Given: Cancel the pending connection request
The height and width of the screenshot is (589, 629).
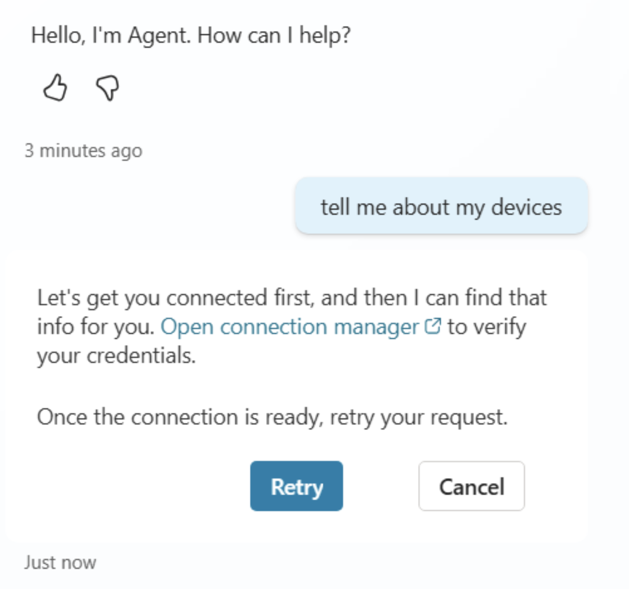Looking at the screenshot, I should tap(471, 486).
